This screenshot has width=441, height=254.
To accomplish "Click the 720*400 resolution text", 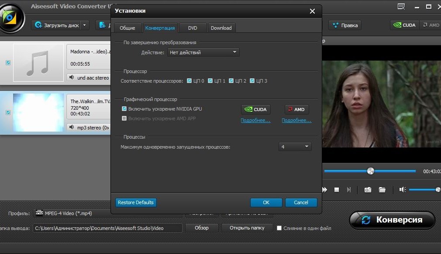I will coord(79,108).
